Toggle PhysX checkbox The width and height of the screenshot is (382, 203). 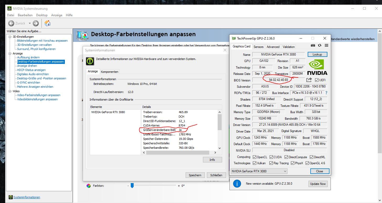pos(292,163)
